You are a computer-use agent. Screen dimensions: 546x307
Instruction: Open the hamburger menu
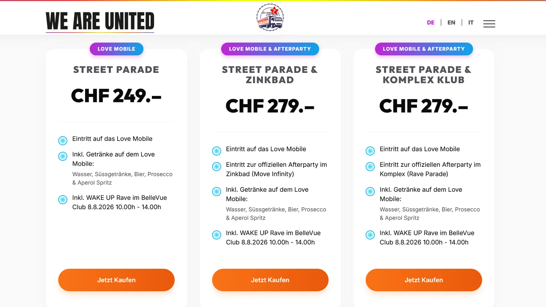click(489, 24)
